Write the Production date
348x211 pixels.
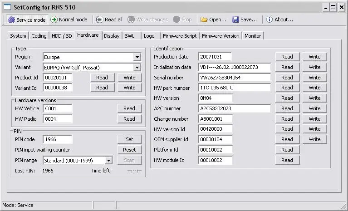click(x=315, y=57)
